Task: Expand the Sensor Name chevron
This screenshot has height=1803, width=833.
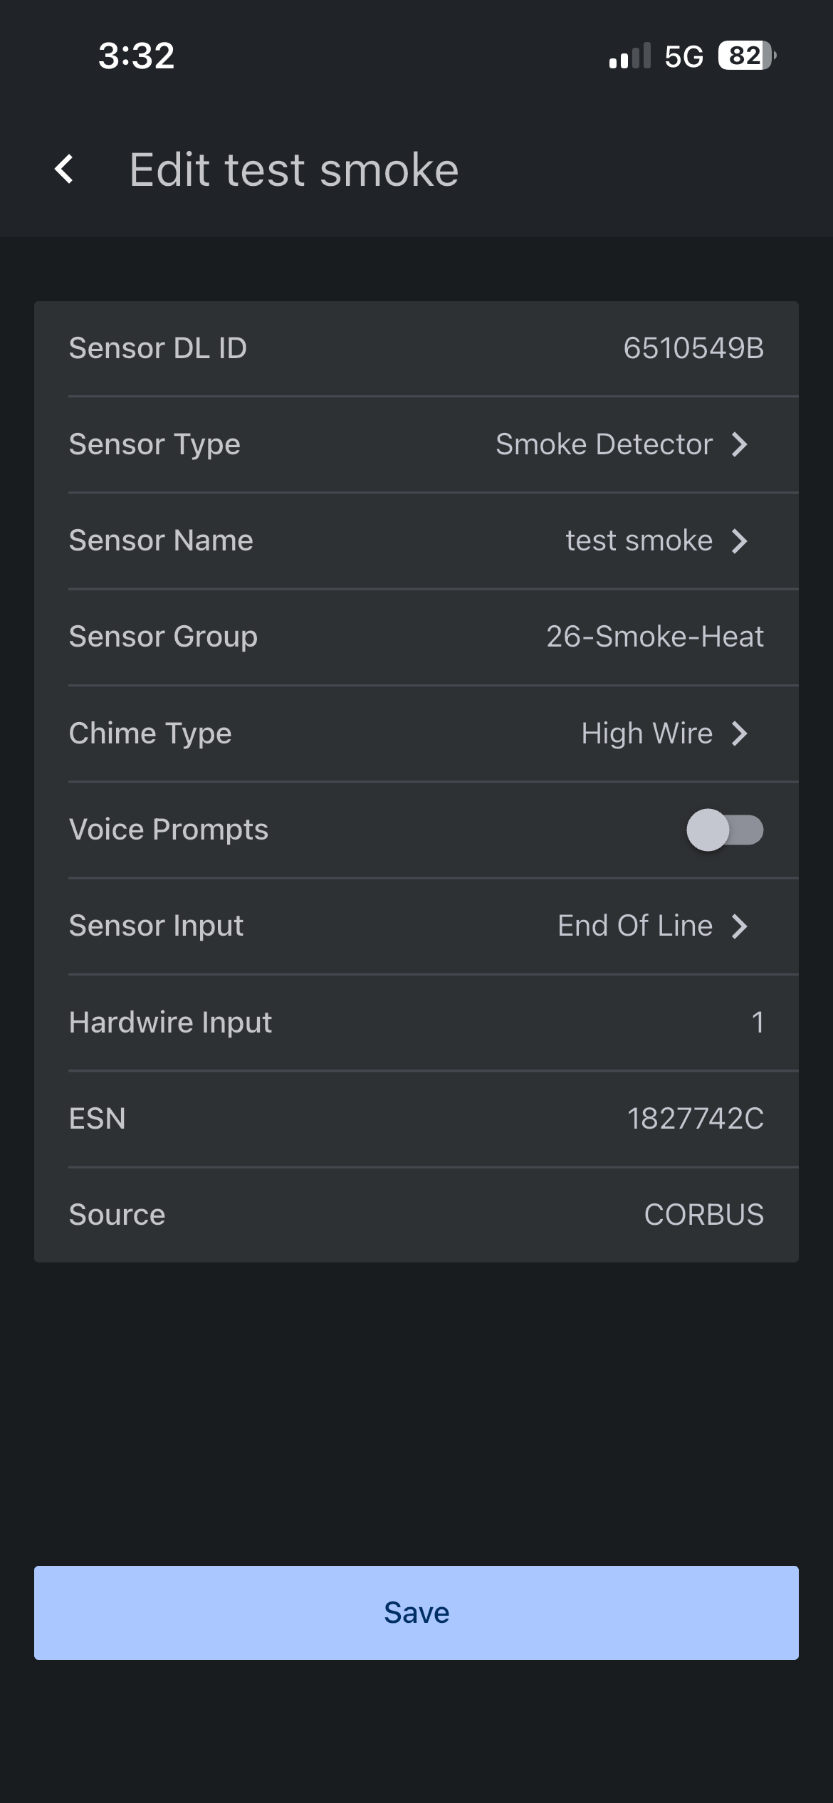Action: (740, 540)
